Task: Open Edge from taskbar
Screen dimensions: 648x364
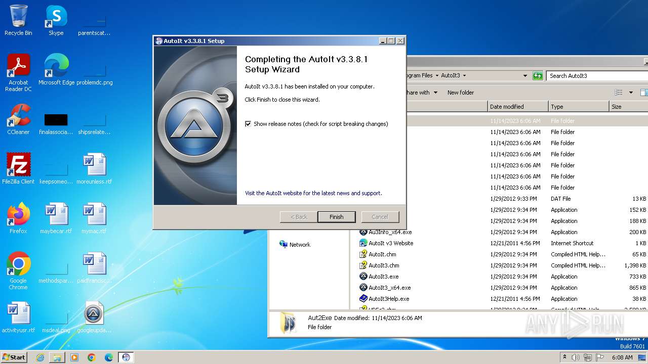Action: [109, 357]
